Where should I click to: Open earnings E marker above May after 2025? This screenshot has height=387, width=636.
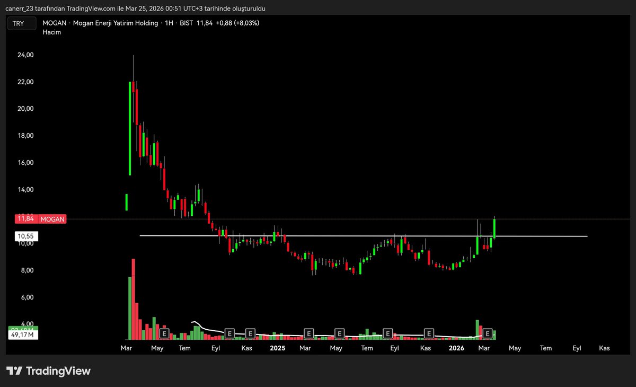tap(340, 333)
